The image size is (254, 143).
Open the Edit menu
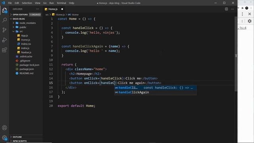pos(17,3)
